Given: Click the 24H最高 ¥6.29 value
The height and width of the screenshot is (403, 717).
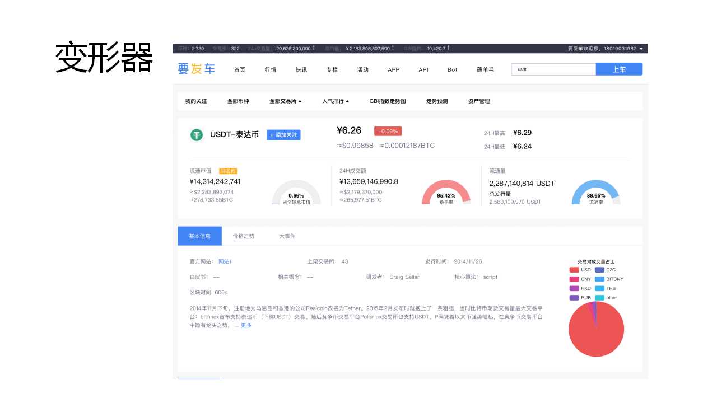Looking at the screenshot, I should coord(522,133).
